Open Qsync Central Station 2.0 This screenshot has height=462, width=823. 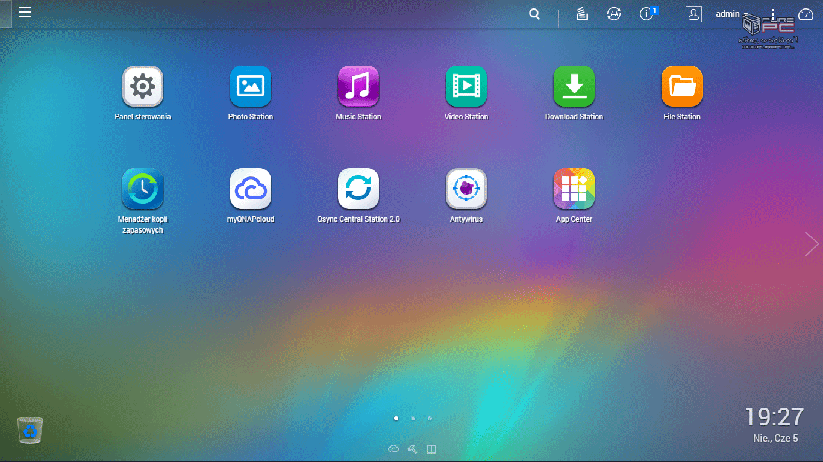(358, 189)
